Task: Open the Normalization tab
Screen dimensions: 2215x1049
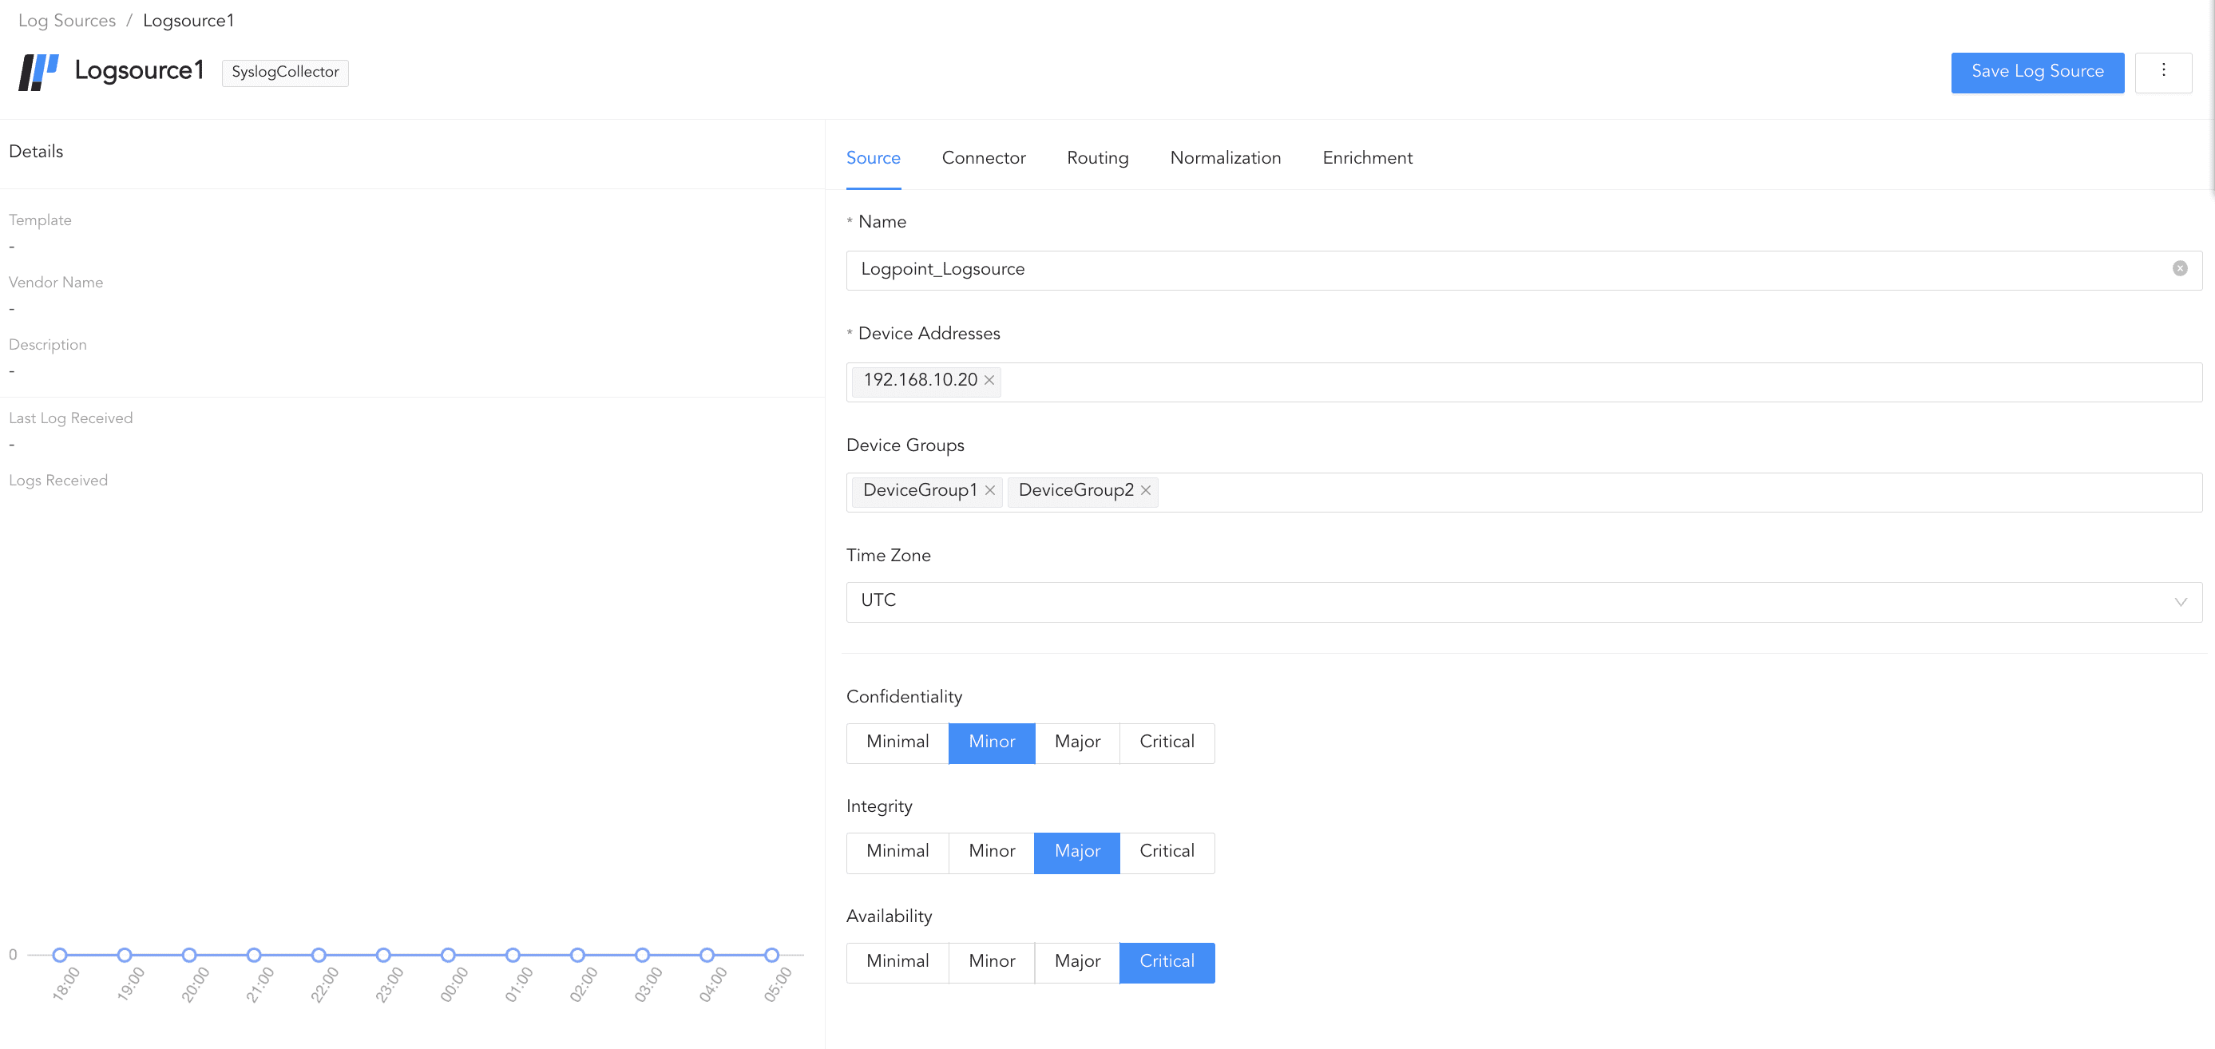Action: click(x=1224, y=158)
